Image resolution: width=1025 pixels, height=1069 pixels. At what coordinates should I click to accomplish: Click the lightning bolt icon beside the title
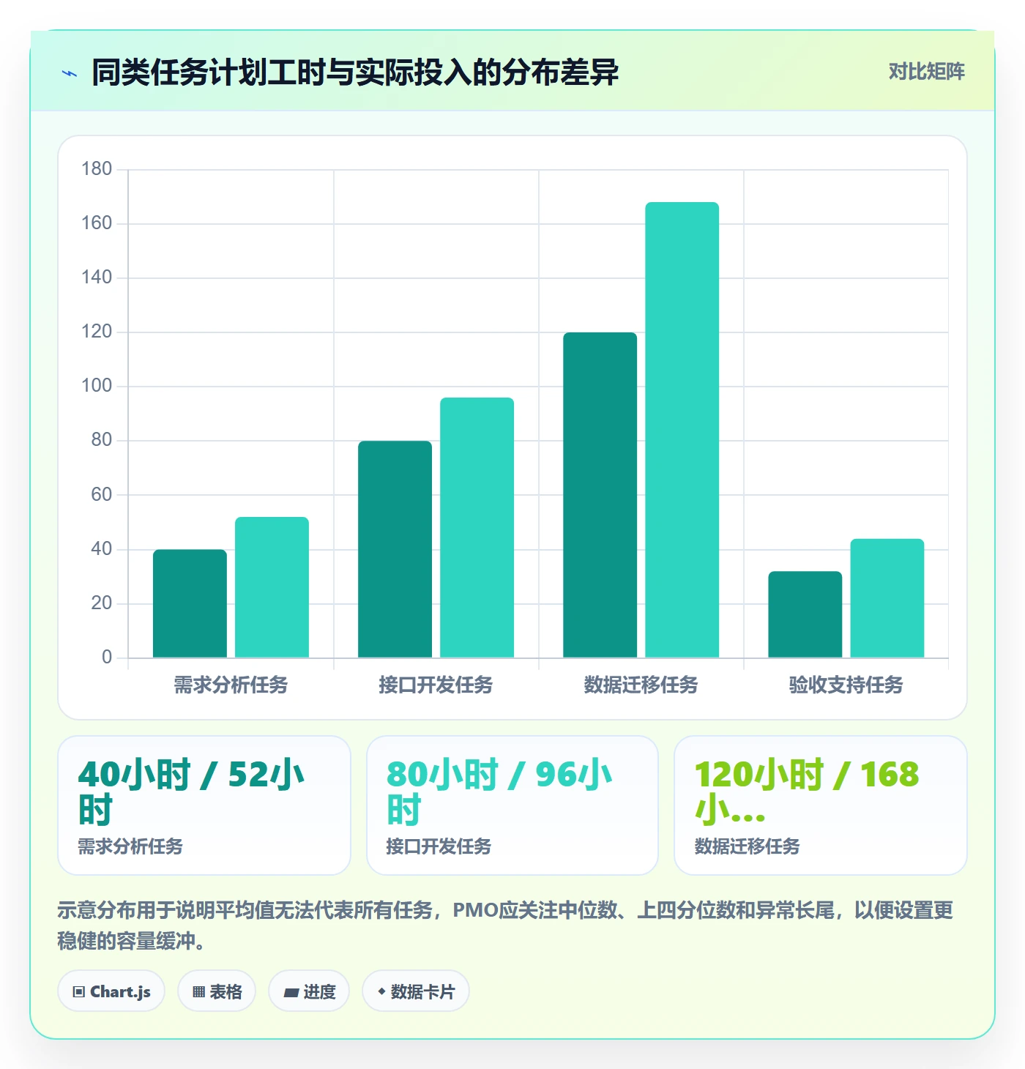pos(70,73)
